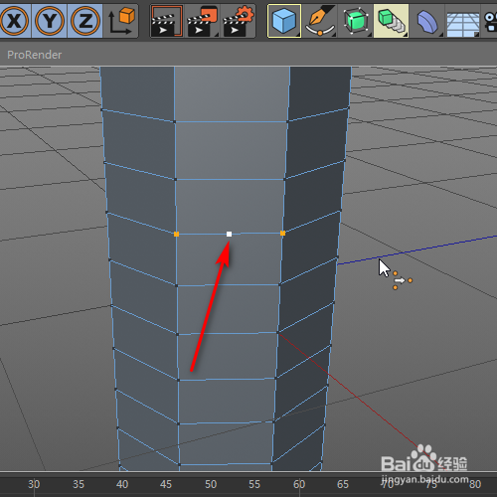
Task: Toggle the Z axis lock
Action: [x=85, y=21]
